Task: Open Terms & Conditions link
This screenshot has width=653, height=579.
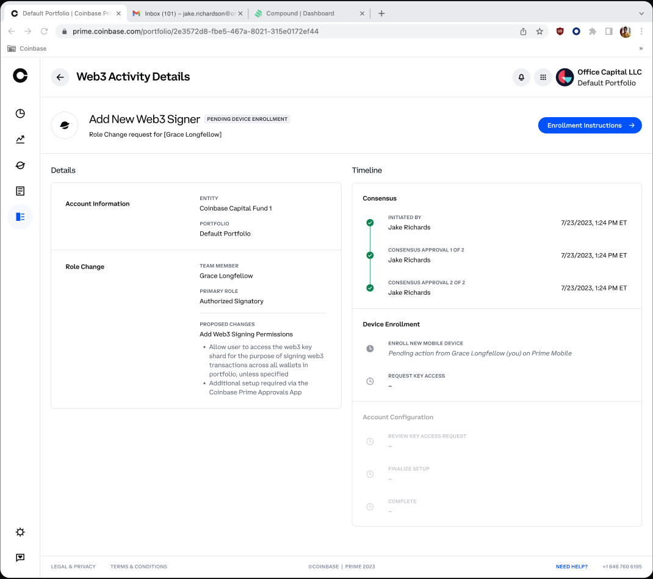Action: click(x=139, y=567)
